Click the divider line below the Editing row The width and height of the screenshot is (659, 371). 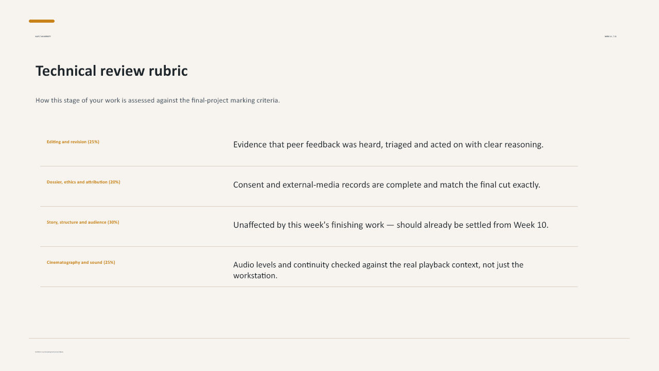click(309, 166)
